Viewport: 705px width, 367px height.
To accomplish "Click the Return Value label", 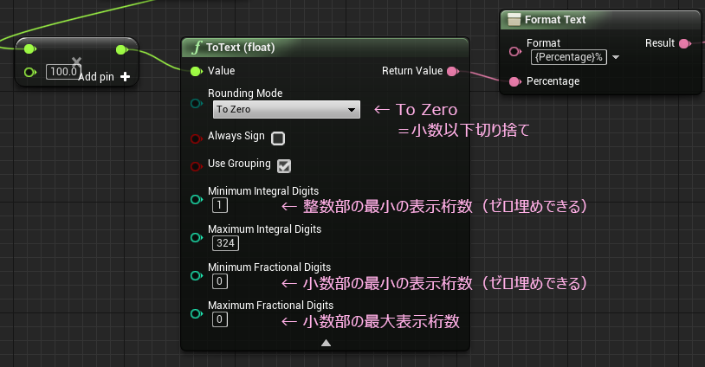I will tap(412, 71).
